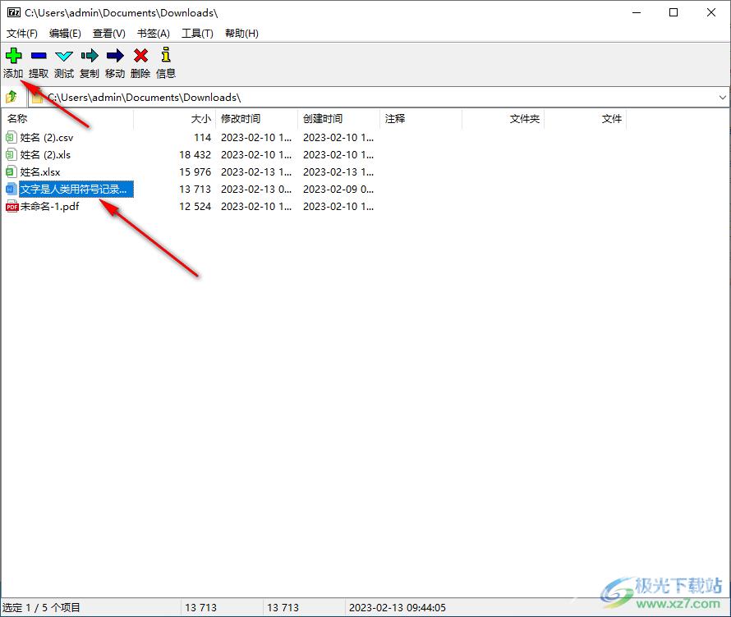Click the Extract (提取) minus icon
731x617 pixels.
coord(39,56)
